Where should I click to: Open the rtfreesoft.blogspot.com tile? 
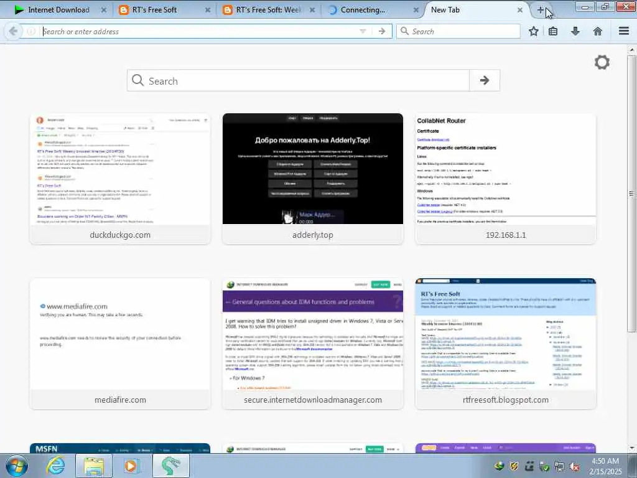505,344
